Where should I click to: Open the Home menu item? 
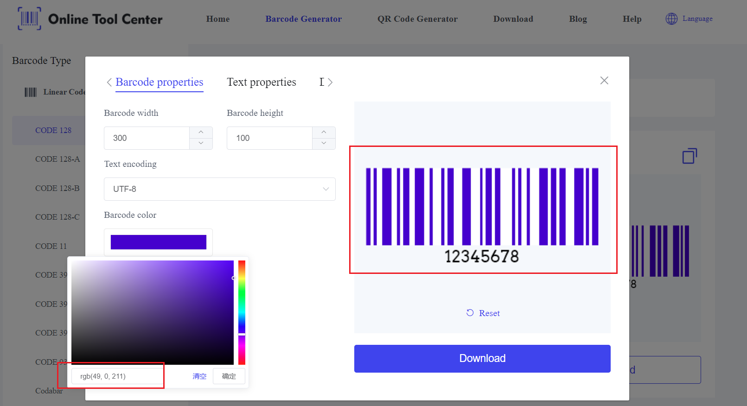(x=218, y=19)
